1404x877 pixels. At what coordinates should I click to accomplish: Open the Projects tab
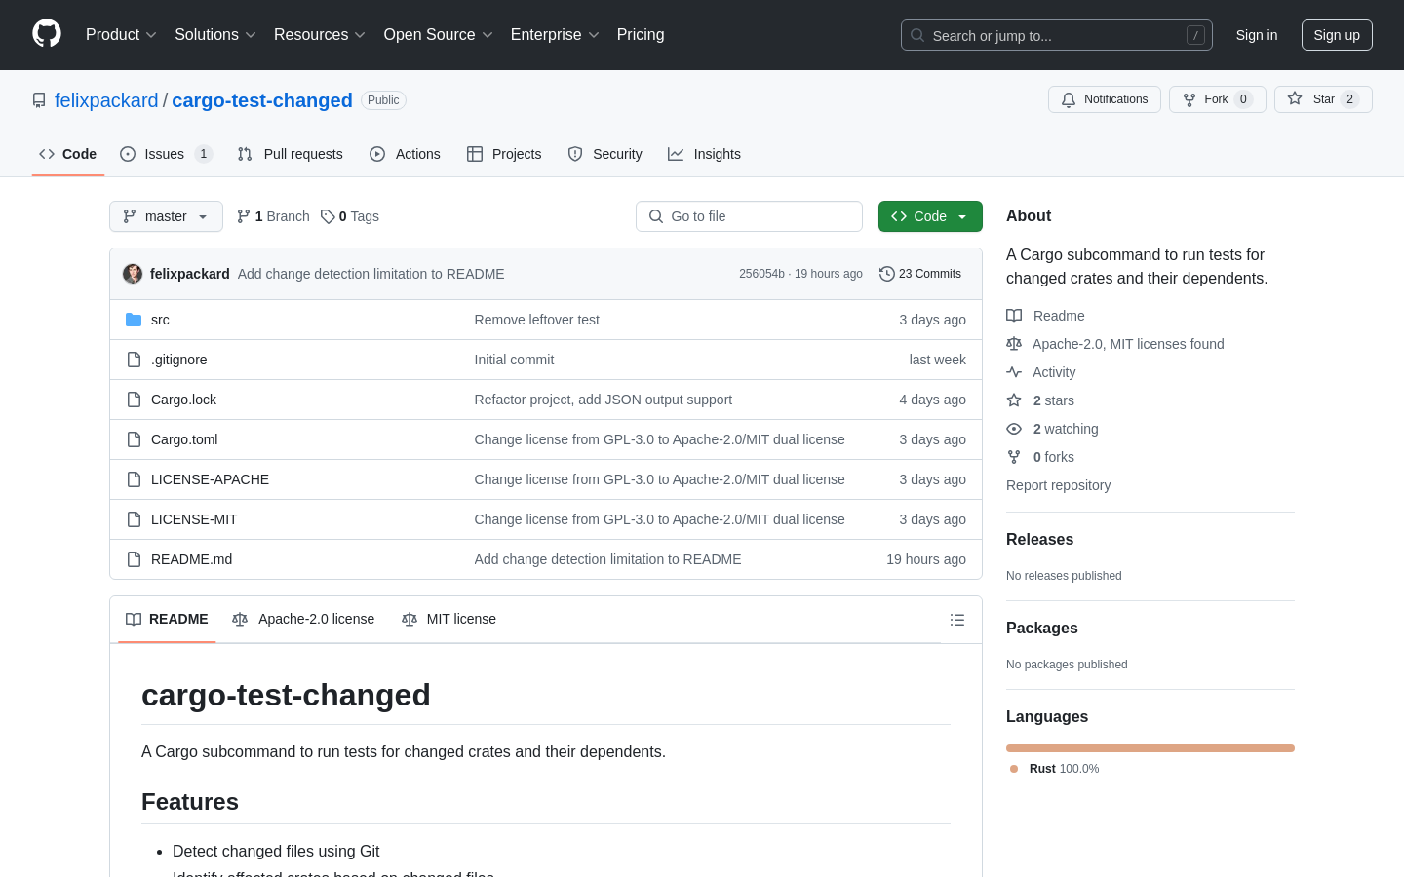coord(504,154)
